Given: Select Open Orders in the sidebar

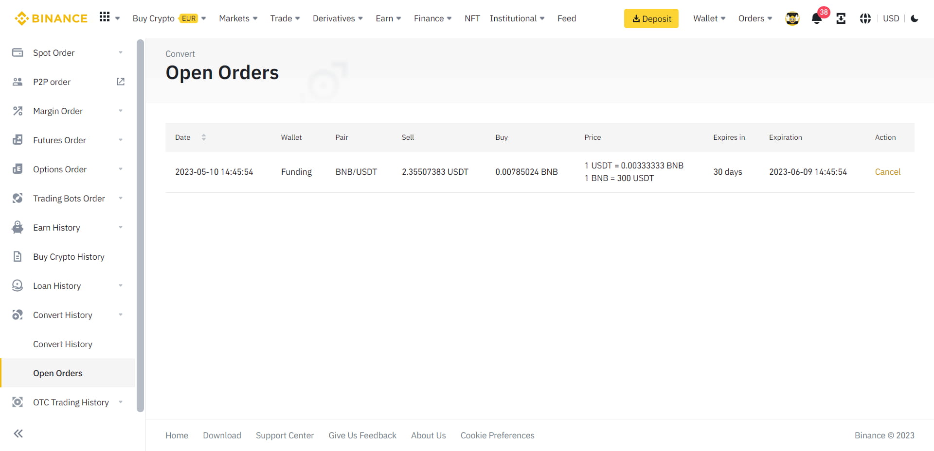Looking at the screenshot, I should tap(68, 373).
